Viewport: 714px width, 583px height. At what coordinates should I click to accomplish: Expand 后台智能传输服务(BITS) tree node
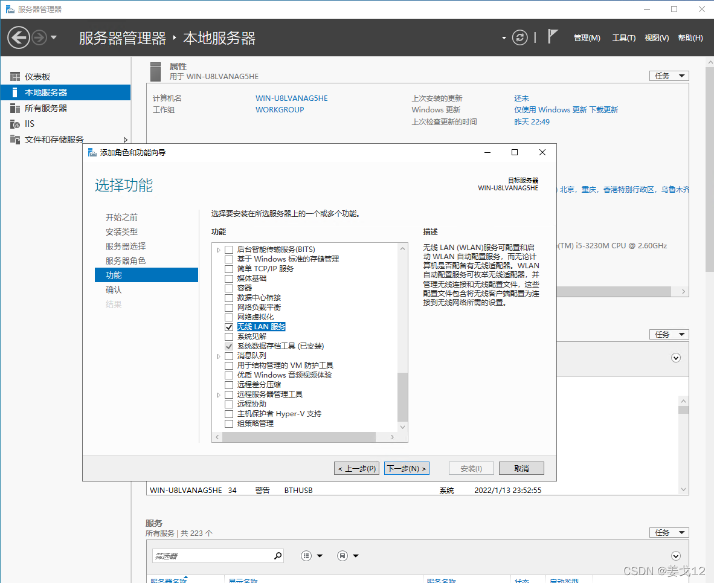(x=219, y=249)
